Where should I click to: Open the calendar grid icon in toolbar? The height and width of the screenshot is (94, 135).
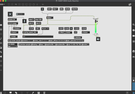point(130,4)
